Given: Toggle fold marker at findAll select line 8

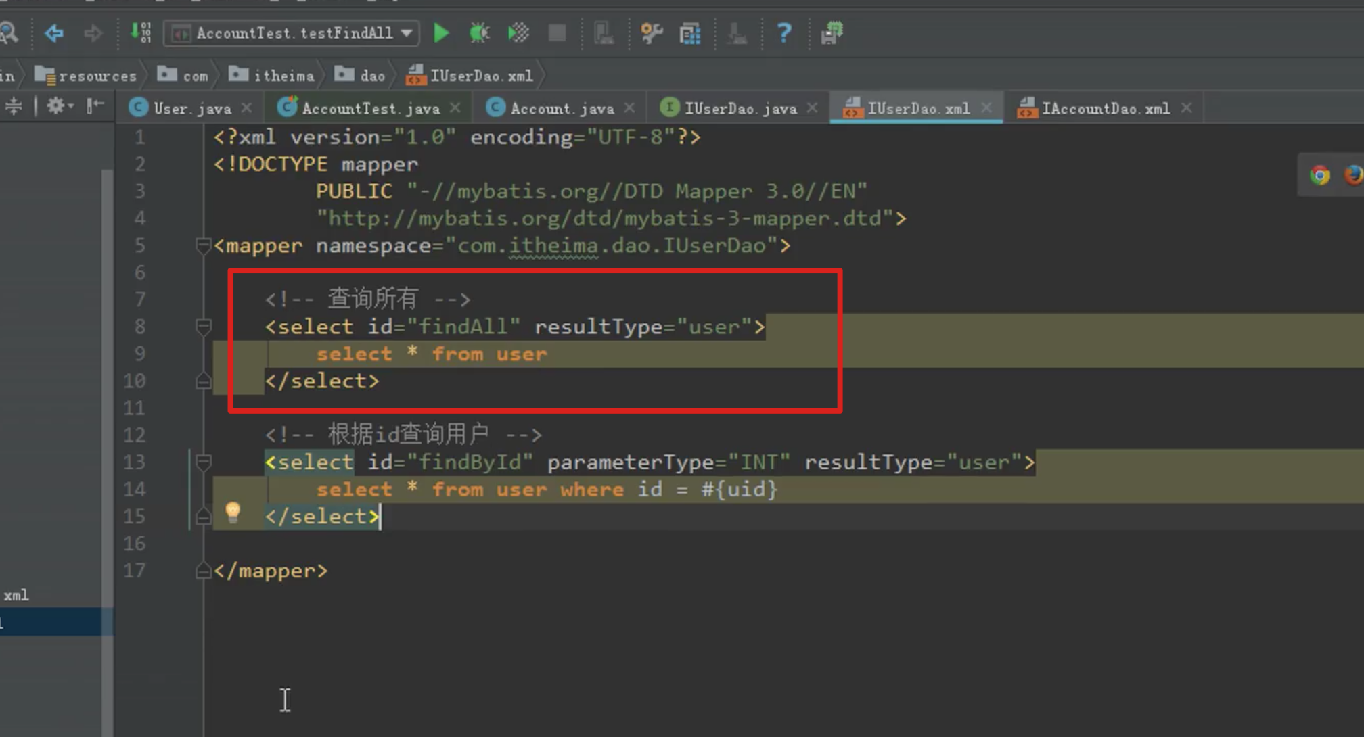Looking at the screenshot, I should [202, 327].
